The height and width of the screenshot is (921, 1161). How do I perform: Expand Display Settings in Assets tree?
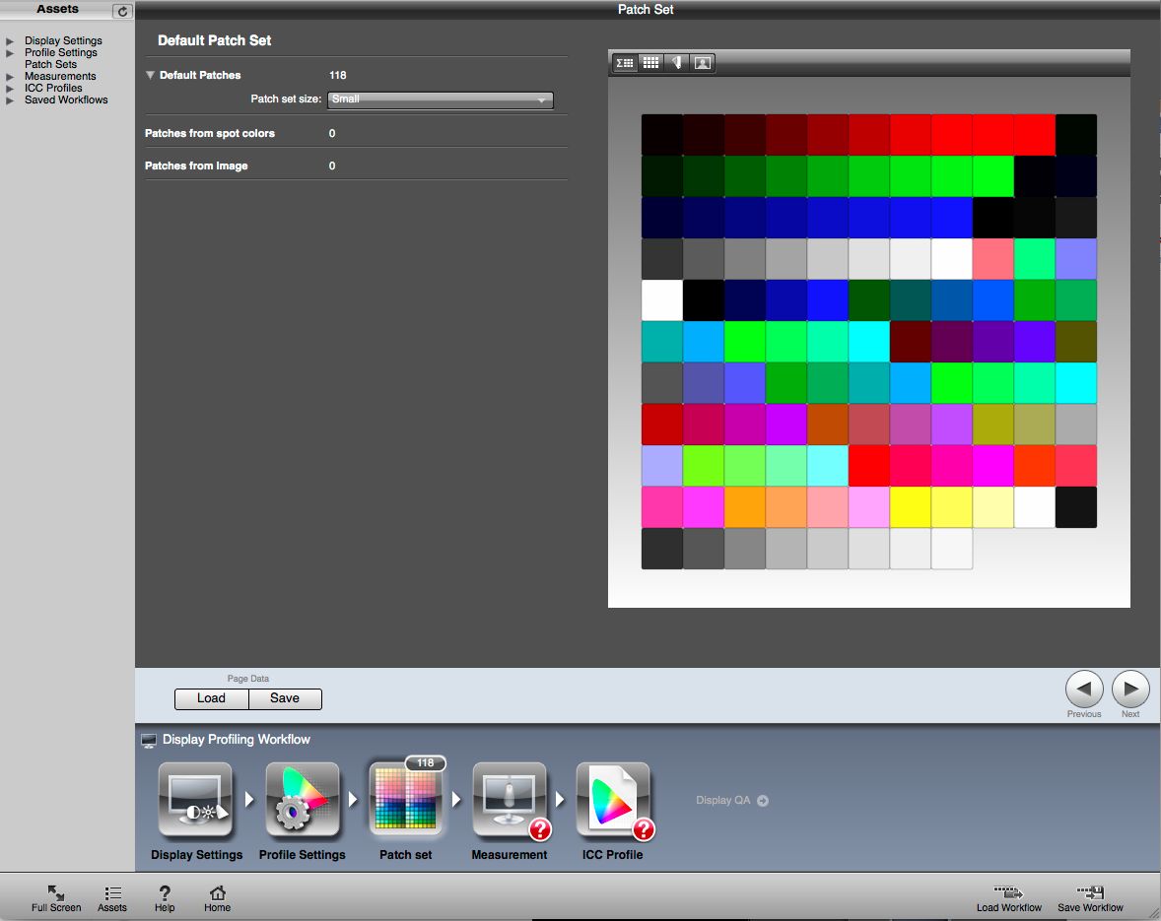(10, 41)
